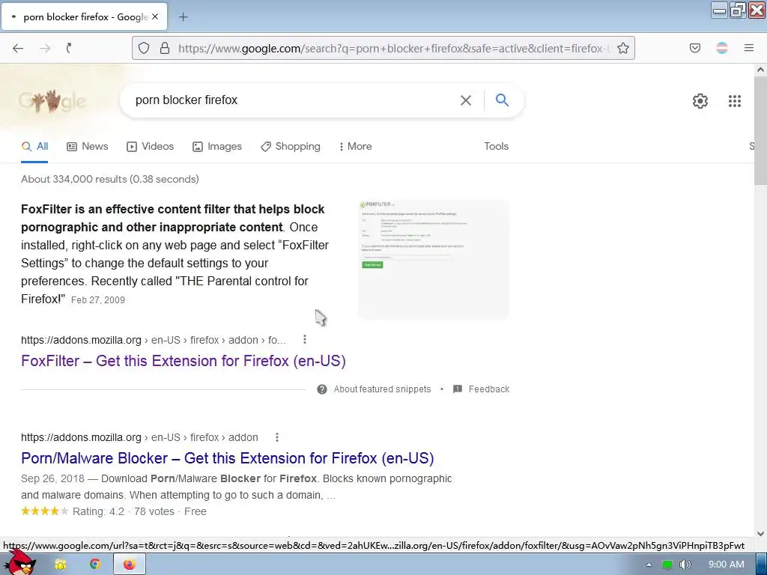
Task: Open options for the FoxFilter result
Action: point(305,339)
